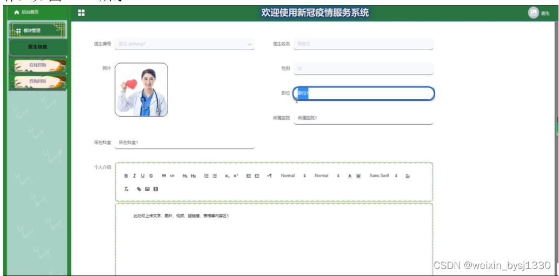The image size is (559, 276).
Task: Toggle bold formatting in the editor toolbar
Action: [126, 176]
